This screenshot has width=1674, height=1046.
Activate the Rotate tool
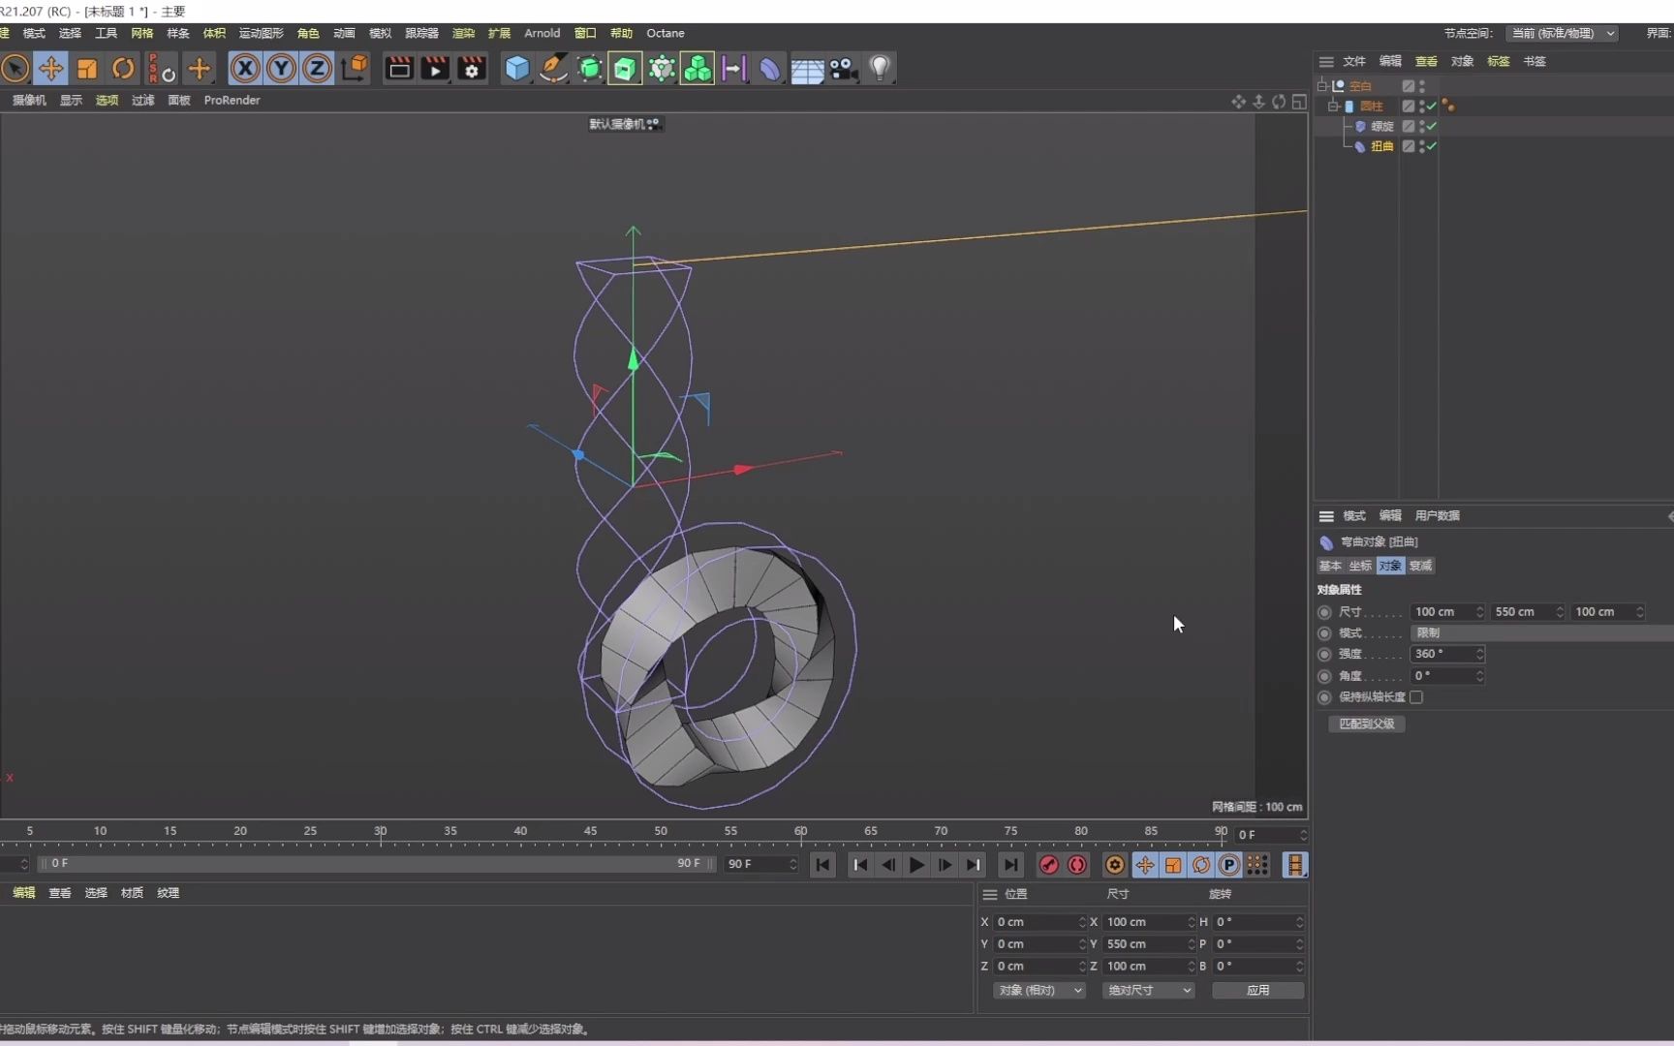[x=122, y=68]
